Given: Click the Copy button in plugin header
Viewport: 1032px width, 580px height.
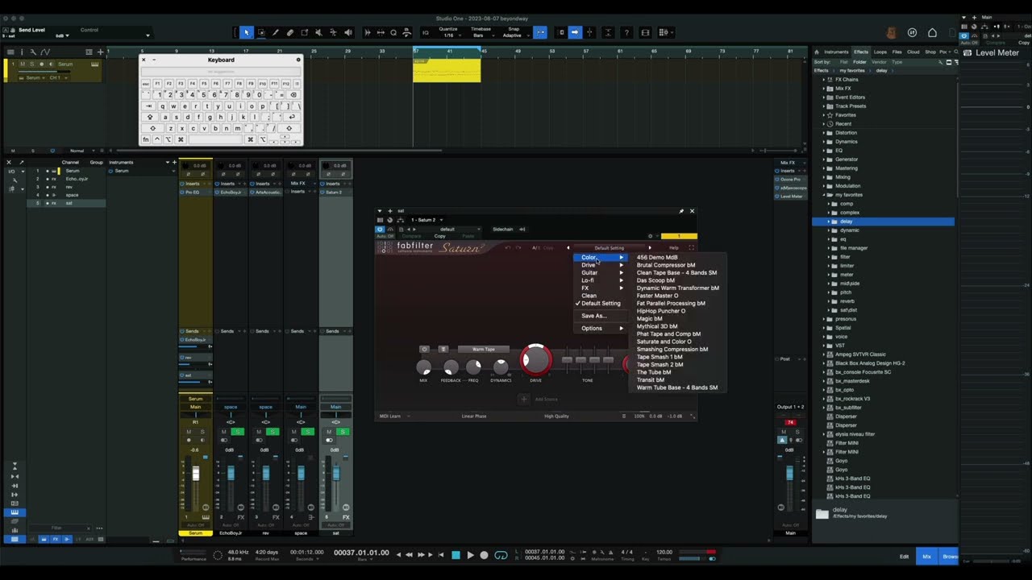Looking at the screenshot, I should (440, 236).
